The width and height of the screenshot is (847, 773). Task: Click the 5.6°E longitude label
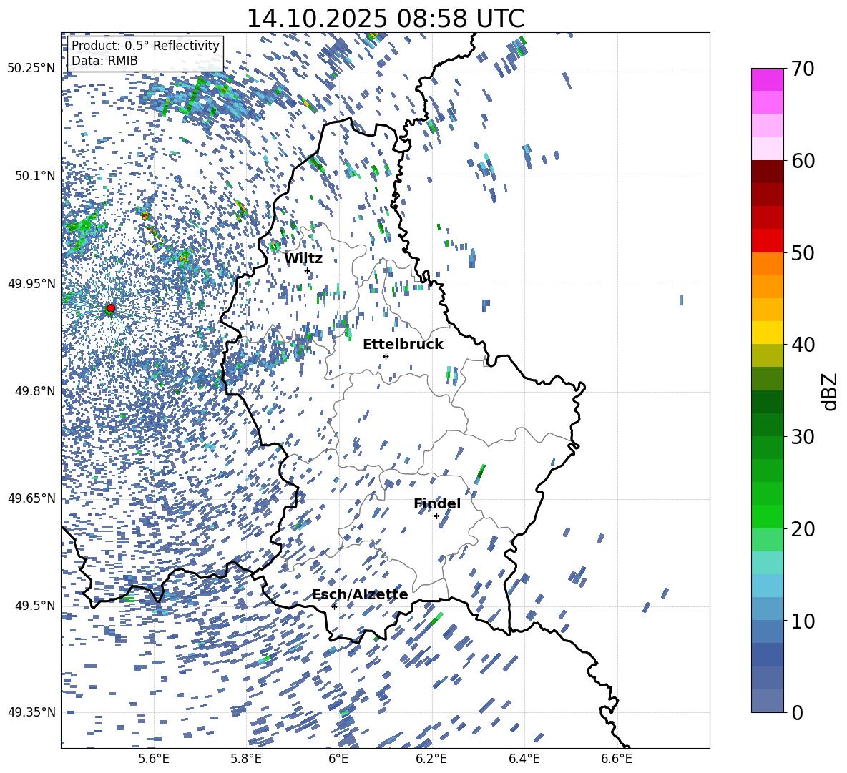pos(153,759)
